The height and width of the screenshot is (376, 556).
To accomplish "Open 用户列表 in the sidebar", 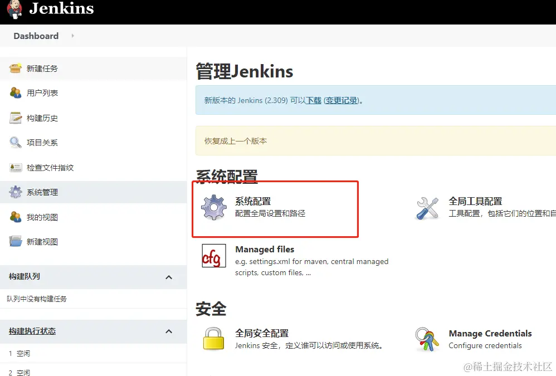I will coord(42,93).
